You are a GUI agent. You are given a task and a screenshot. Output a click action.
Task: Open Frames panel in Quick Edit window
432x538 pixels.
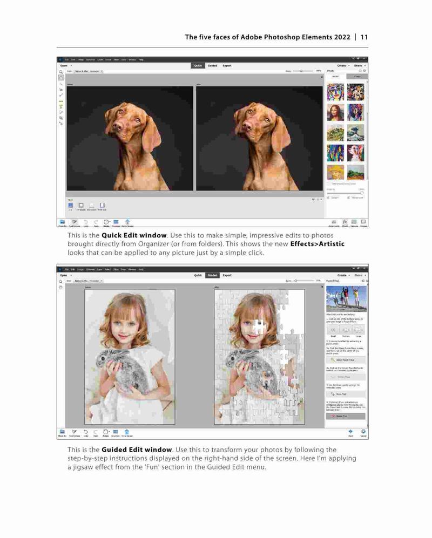point(363,223)
